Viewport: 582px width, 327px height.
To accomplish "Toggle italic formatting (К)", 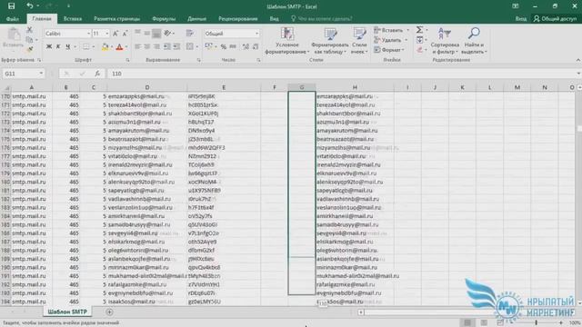I will click(x=58, y=46).
